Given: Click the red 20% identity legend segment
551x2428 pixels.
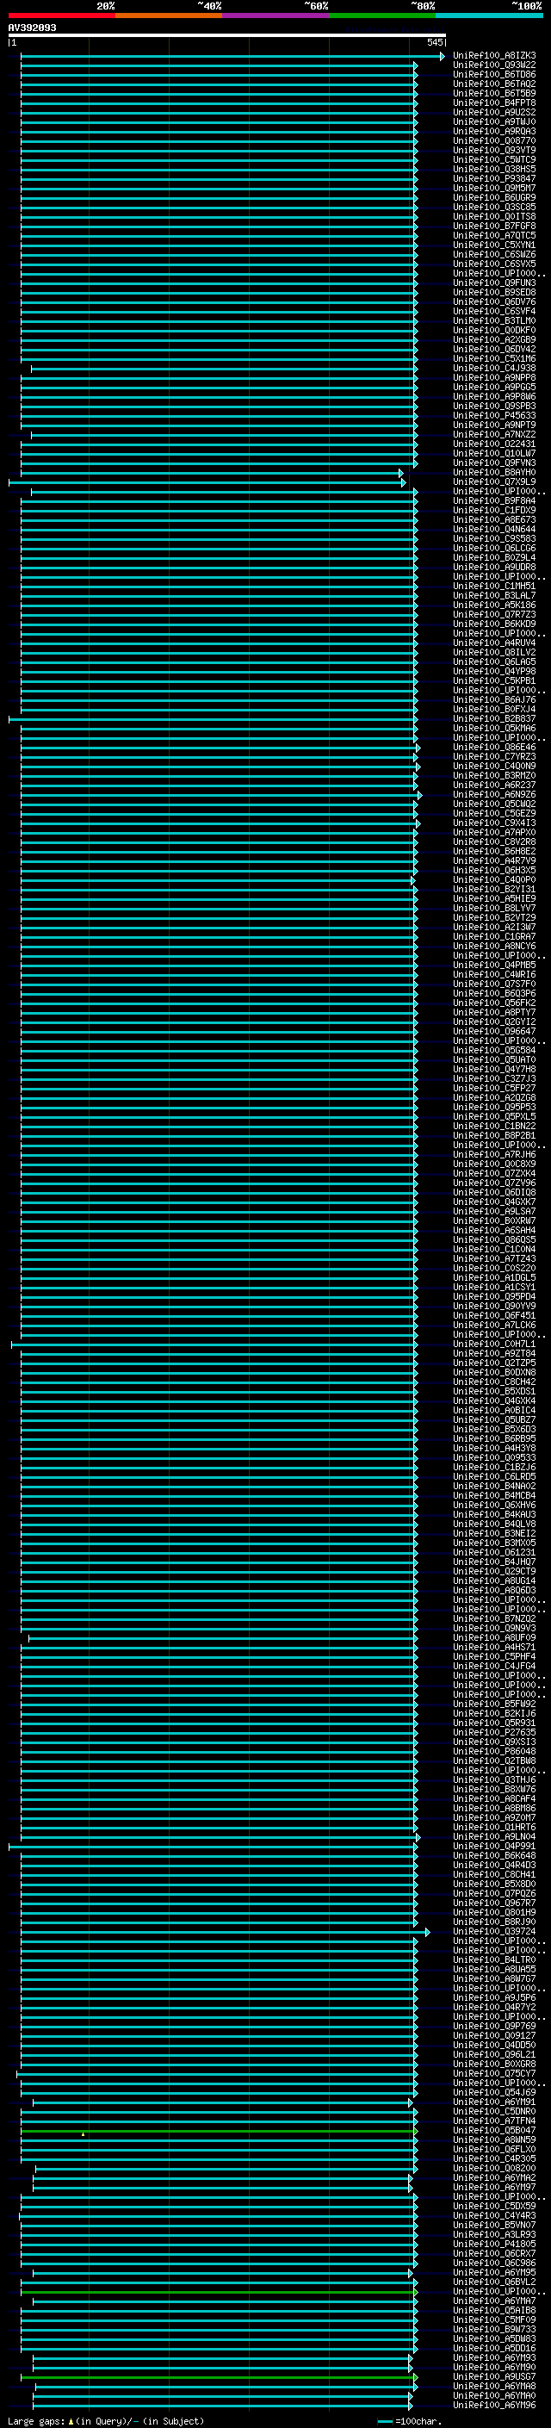Looking at the screenshot, I should (x=61, y=16).
